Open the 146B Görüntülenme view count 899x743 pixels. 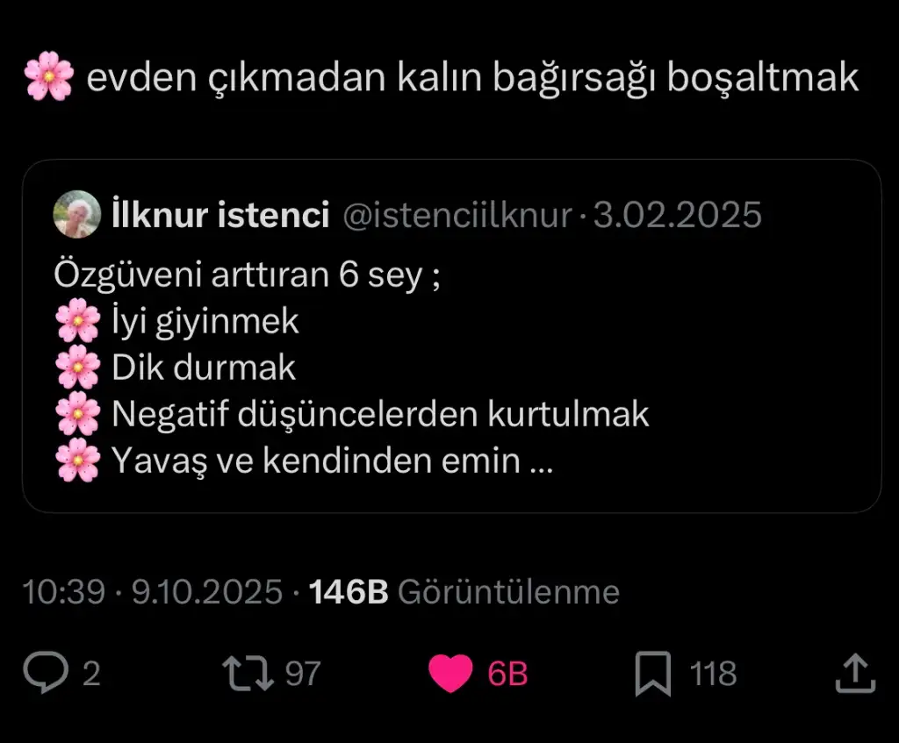(x=464, y=592)
